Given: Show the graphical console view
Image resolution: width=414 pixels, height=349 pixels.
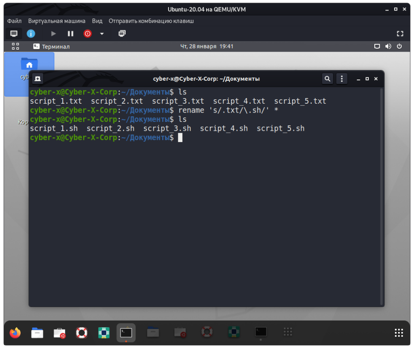Looking at the screenshot, I should point(14,33).
